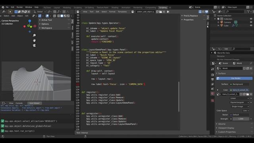Toggle Collection exclude checkbox in outliner

tap(218, 19)
